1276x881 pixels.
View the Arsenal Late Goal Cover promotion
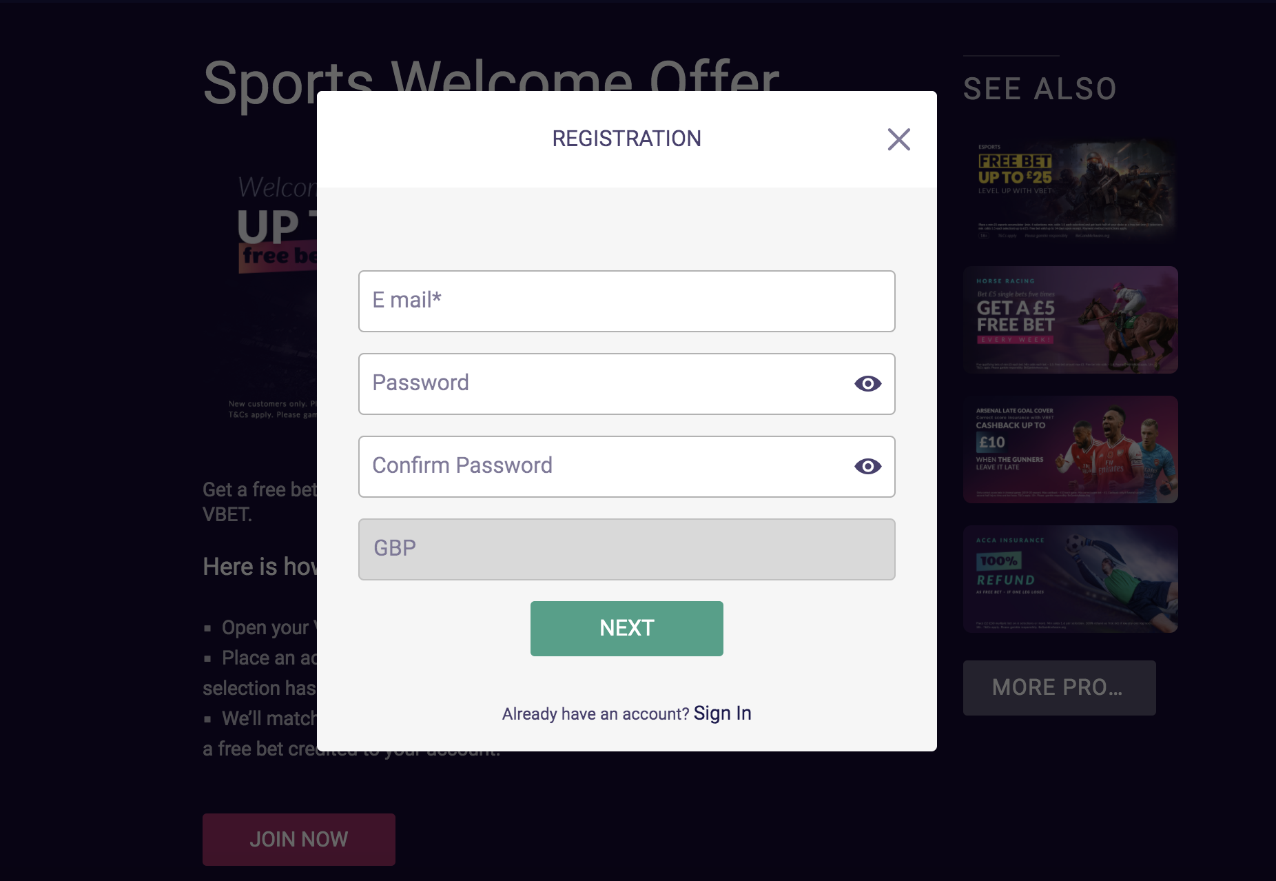tap(1071, 449)
